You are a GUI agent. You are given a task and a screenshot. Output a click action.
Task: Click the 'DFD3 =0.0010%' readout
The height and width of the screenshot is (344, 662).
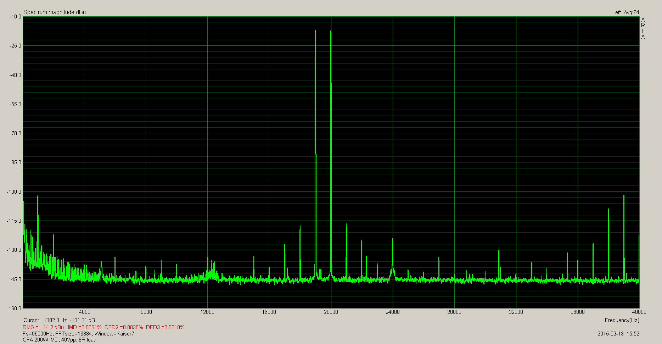click(x=165, y=327)
